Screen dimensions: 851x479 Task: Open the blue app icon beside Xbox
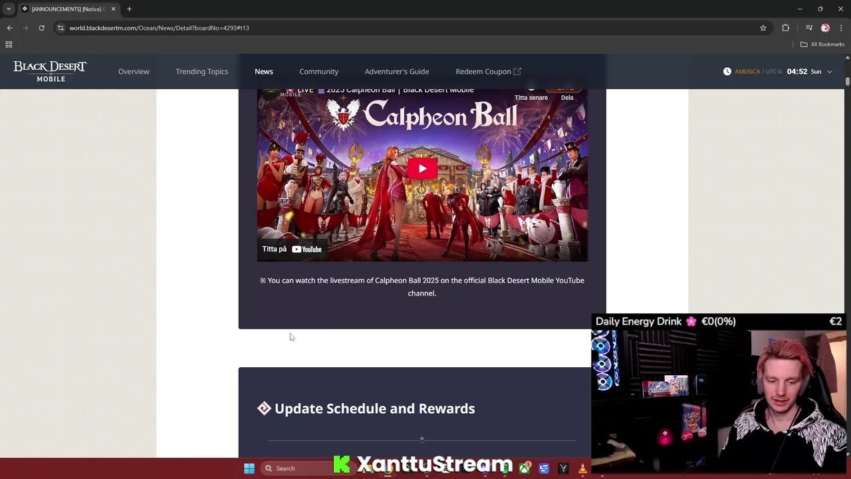point(544,468)
